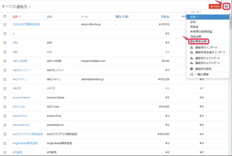Pick 売掛金 from the sort menu
232x156 pixels.
[195, 27]
